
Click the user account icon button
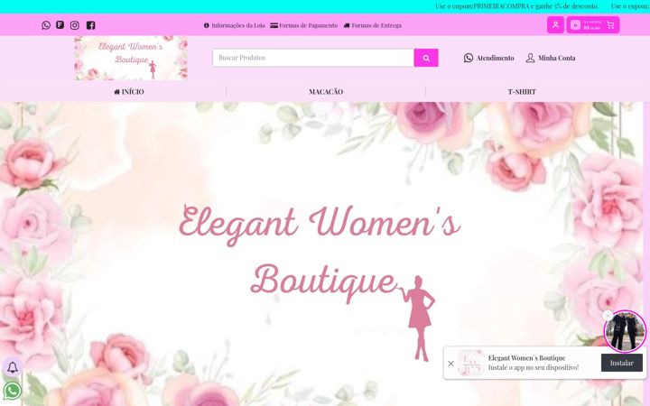(x=555, y=25)
